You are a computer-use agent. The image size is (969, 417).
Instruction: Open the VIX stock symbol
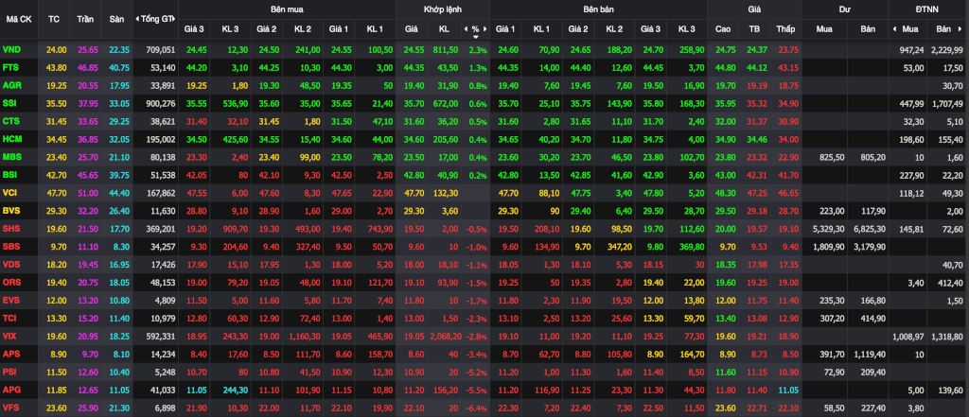pyautogui.click(x=9, y=336)
